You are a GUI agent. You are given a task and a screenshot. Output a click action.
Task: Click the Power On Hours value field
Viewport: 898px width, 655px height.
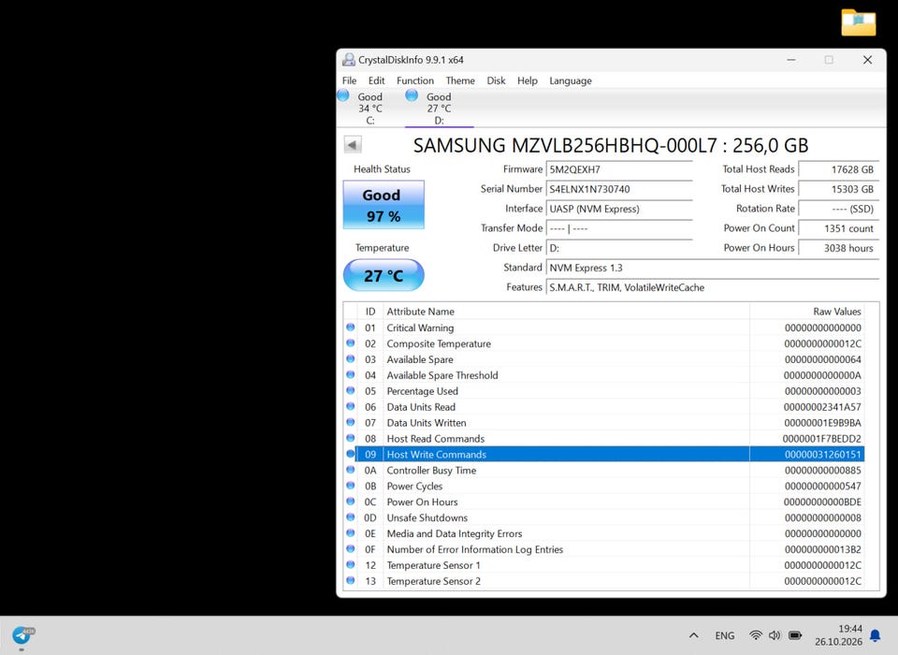point(838,248)
